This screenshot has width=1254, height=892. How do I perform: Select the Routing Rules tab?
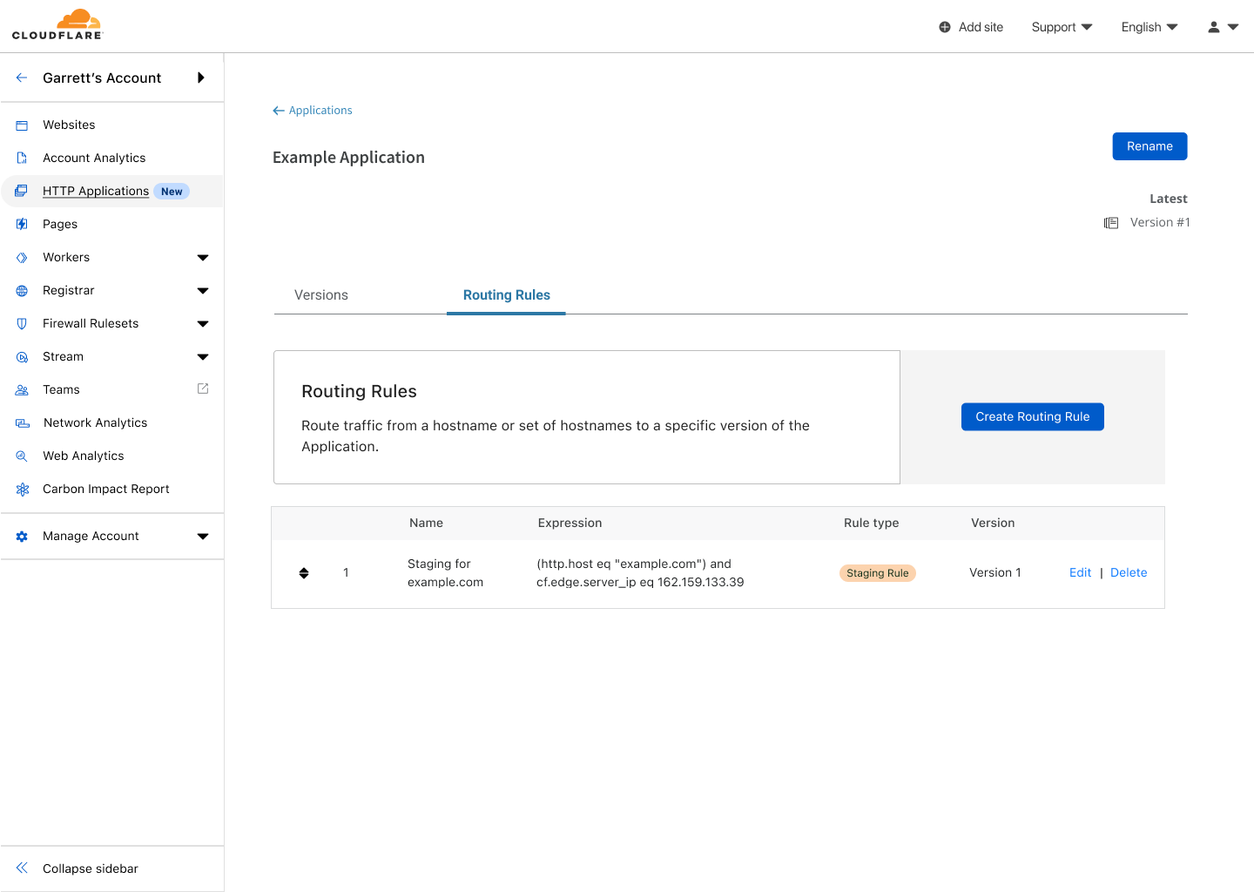pyautogui.click(x=506, y=295)
